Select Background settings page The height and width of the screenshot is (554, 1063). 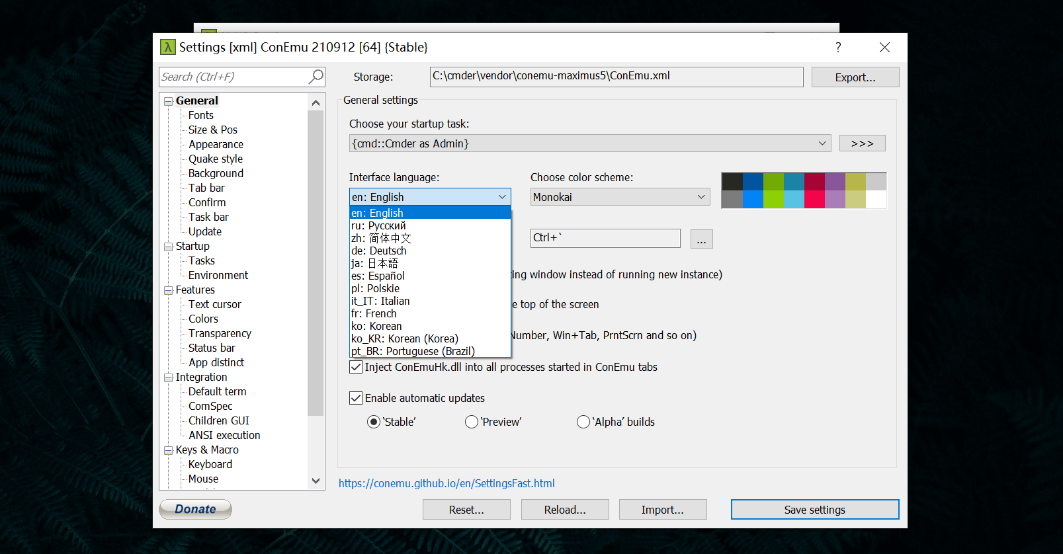[216, 173]
